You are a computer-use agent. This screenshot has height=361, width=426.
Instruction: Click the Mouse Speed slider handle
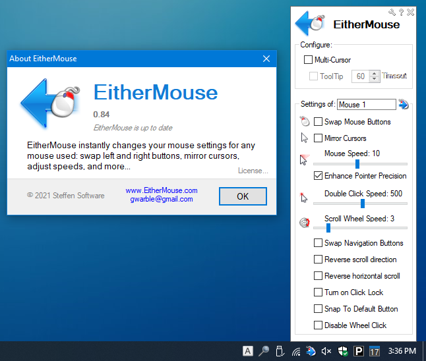[x=357, y=163]
